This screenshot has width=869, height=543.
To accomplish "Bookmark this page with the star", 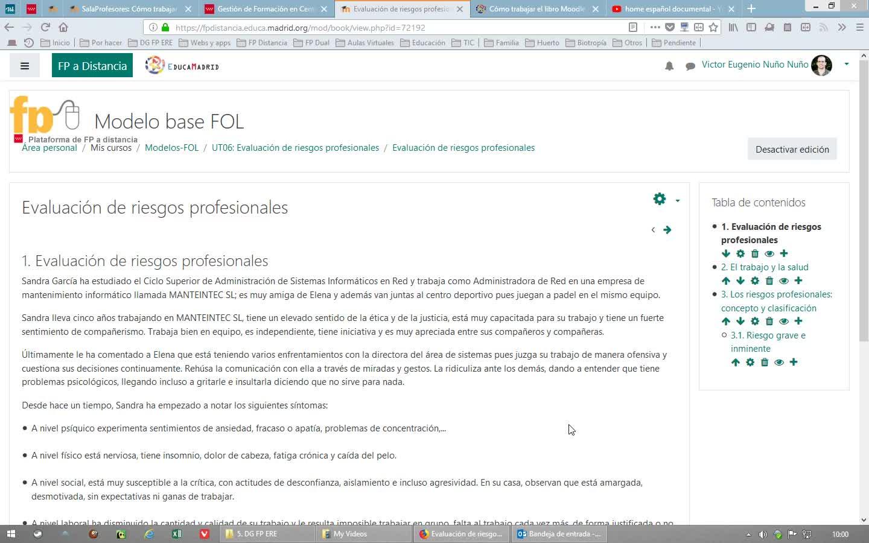I will point(713,27).
